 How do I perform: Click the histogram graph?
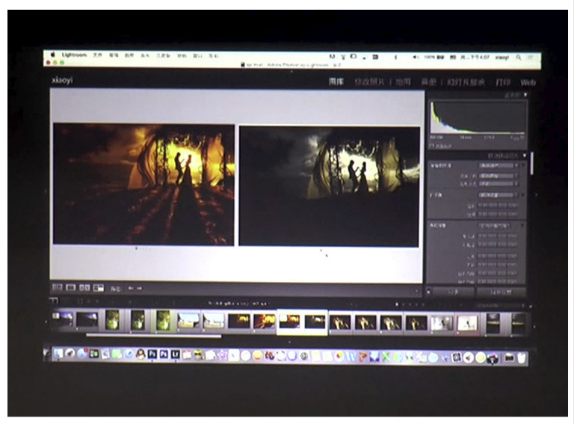(x=478, y=117)
